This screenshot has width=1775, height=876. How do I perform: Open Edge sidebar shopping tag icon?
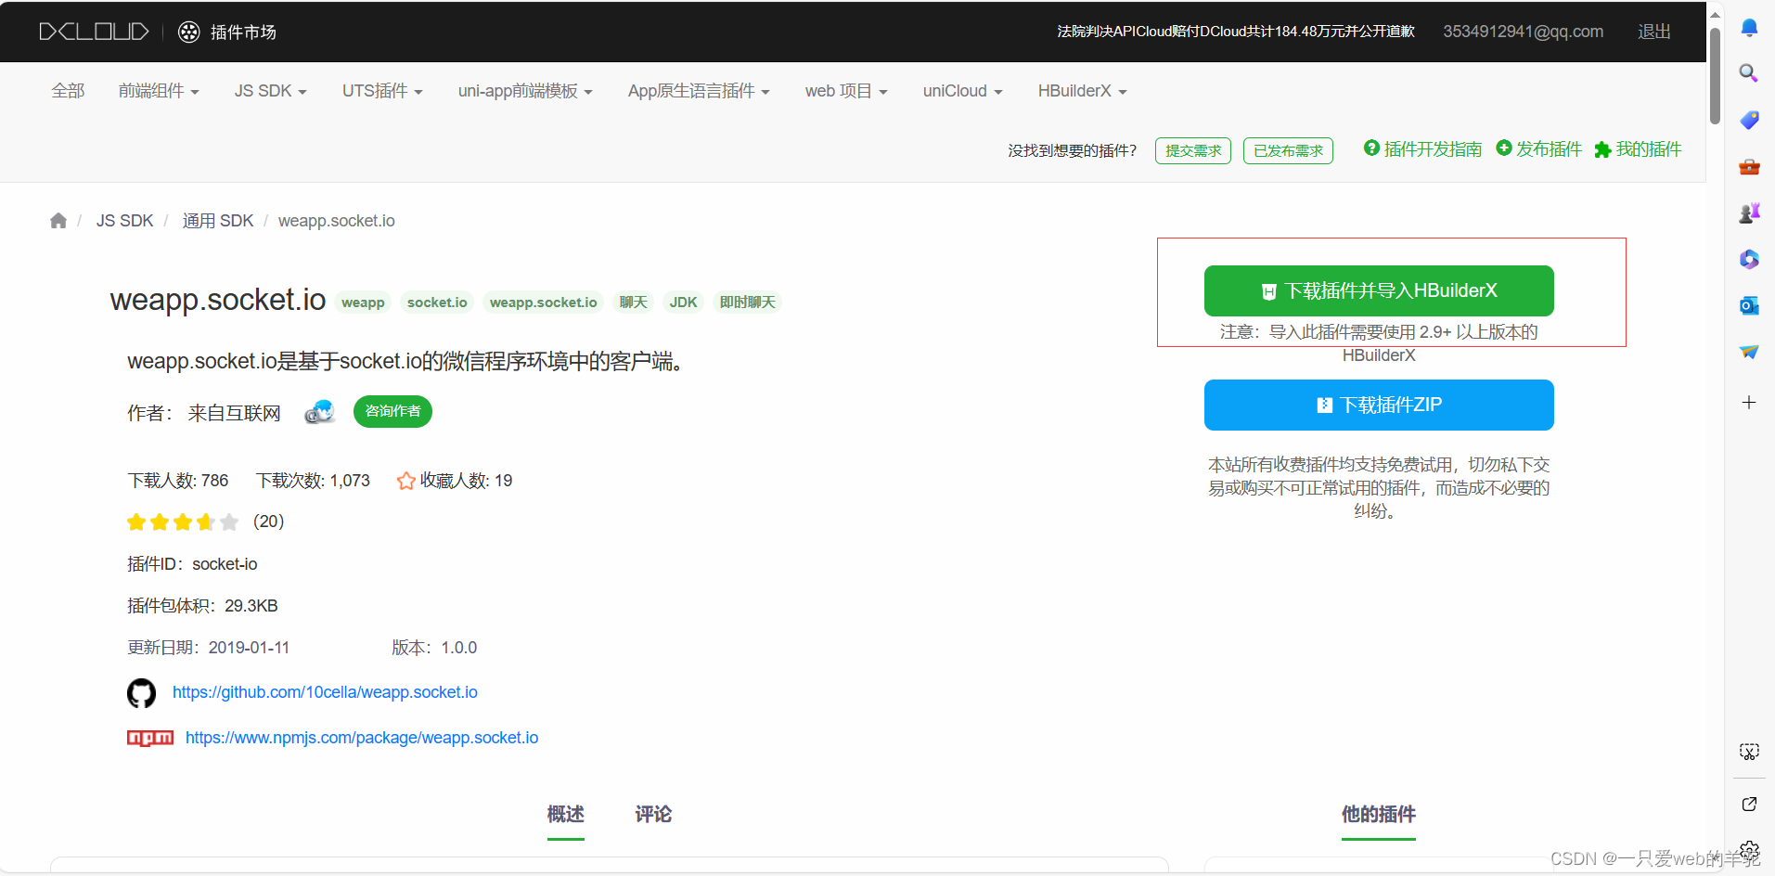[1749, 120]
